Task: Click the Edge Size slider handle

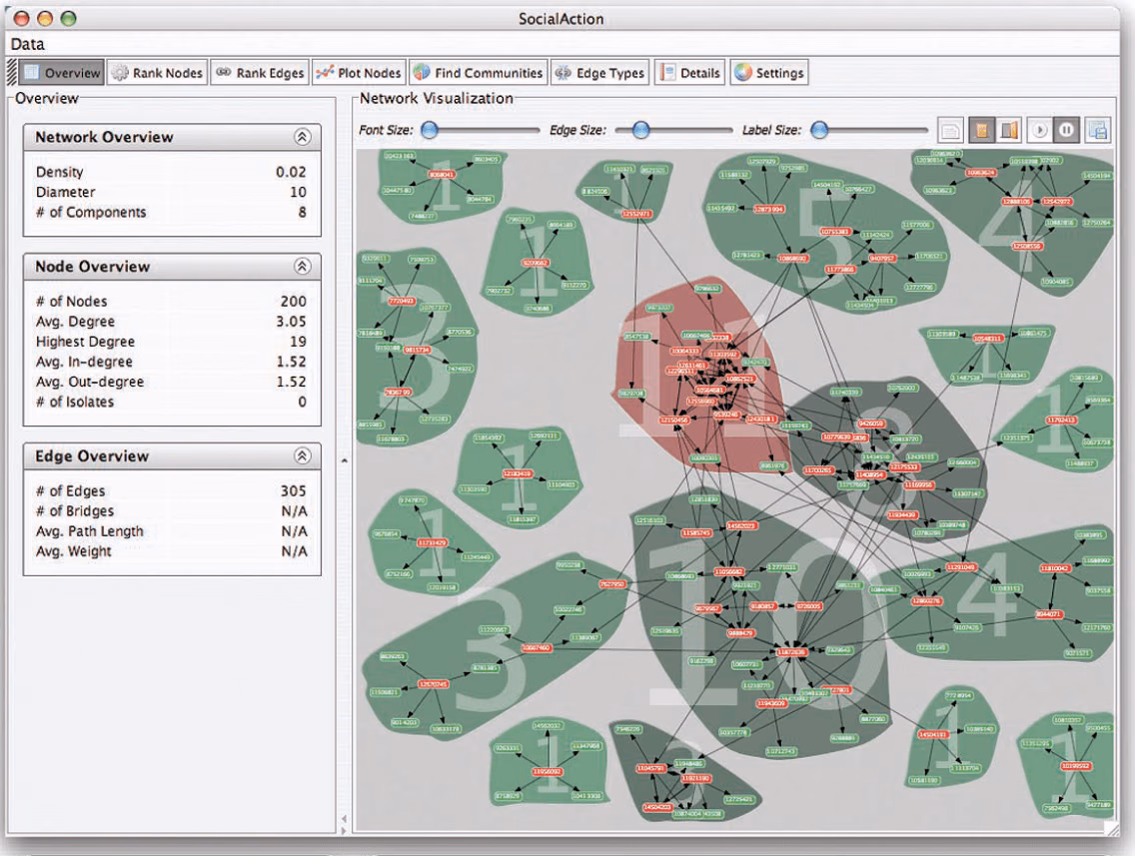Action: tap(640, 130)
